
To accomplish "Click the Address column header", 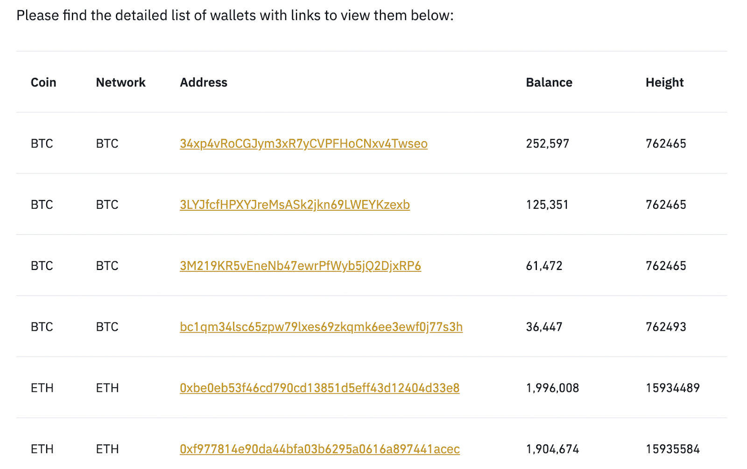I will tap(204, 82).
